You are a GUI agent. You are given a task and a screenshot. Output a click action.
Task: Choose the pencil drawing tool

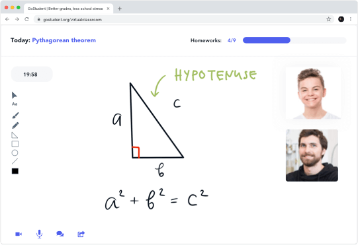pos(15,125)
